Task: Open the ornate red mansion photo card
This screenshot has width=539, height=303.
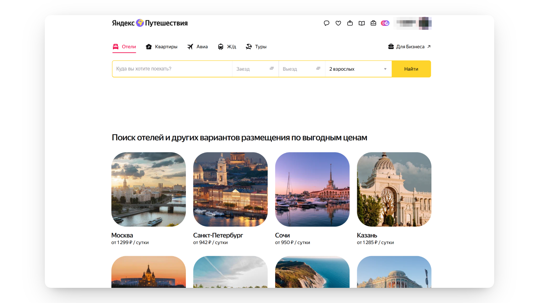Action: [x=394, y=272]
